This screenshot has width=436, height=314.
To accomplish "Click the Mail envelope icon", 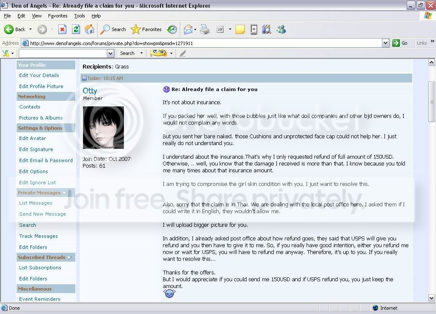I will (188, 29).
